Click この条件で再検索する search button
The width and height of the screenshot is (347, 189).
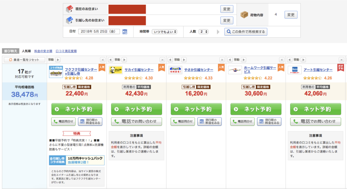[246, 31]
